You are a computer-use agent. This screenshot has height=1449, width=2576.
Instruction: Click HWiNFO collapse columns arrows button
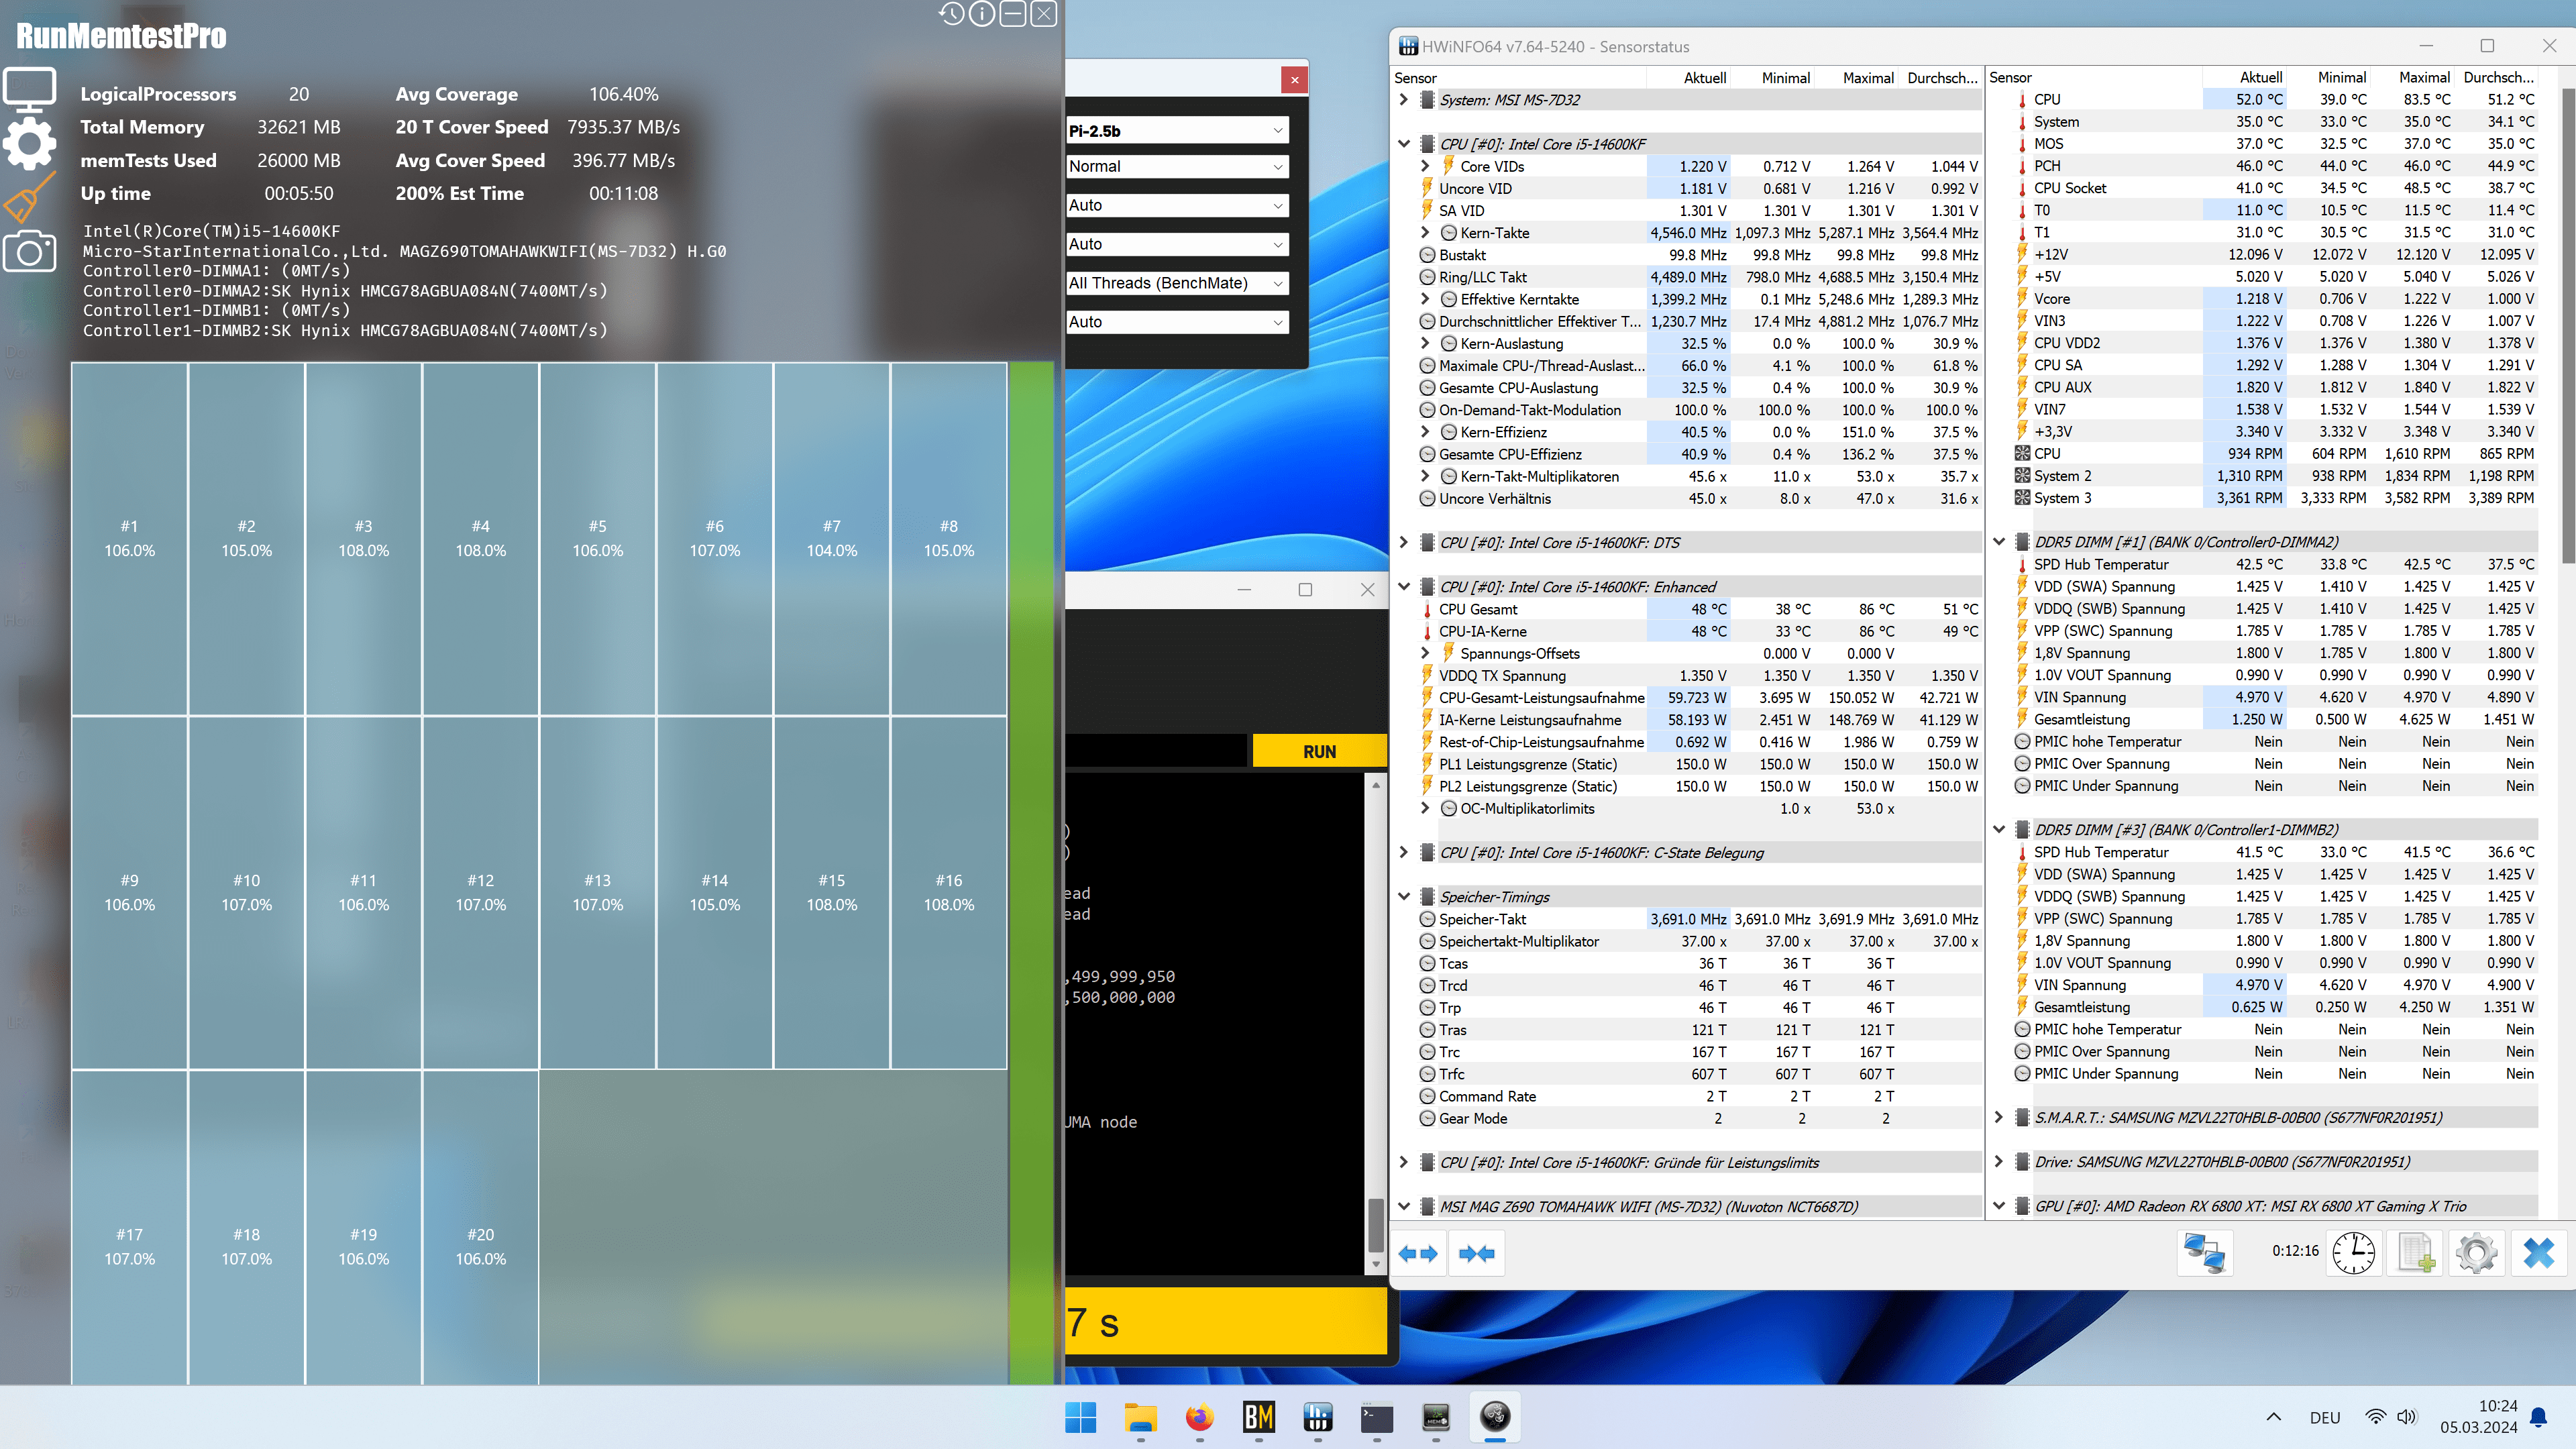tap(1477, 1253)
